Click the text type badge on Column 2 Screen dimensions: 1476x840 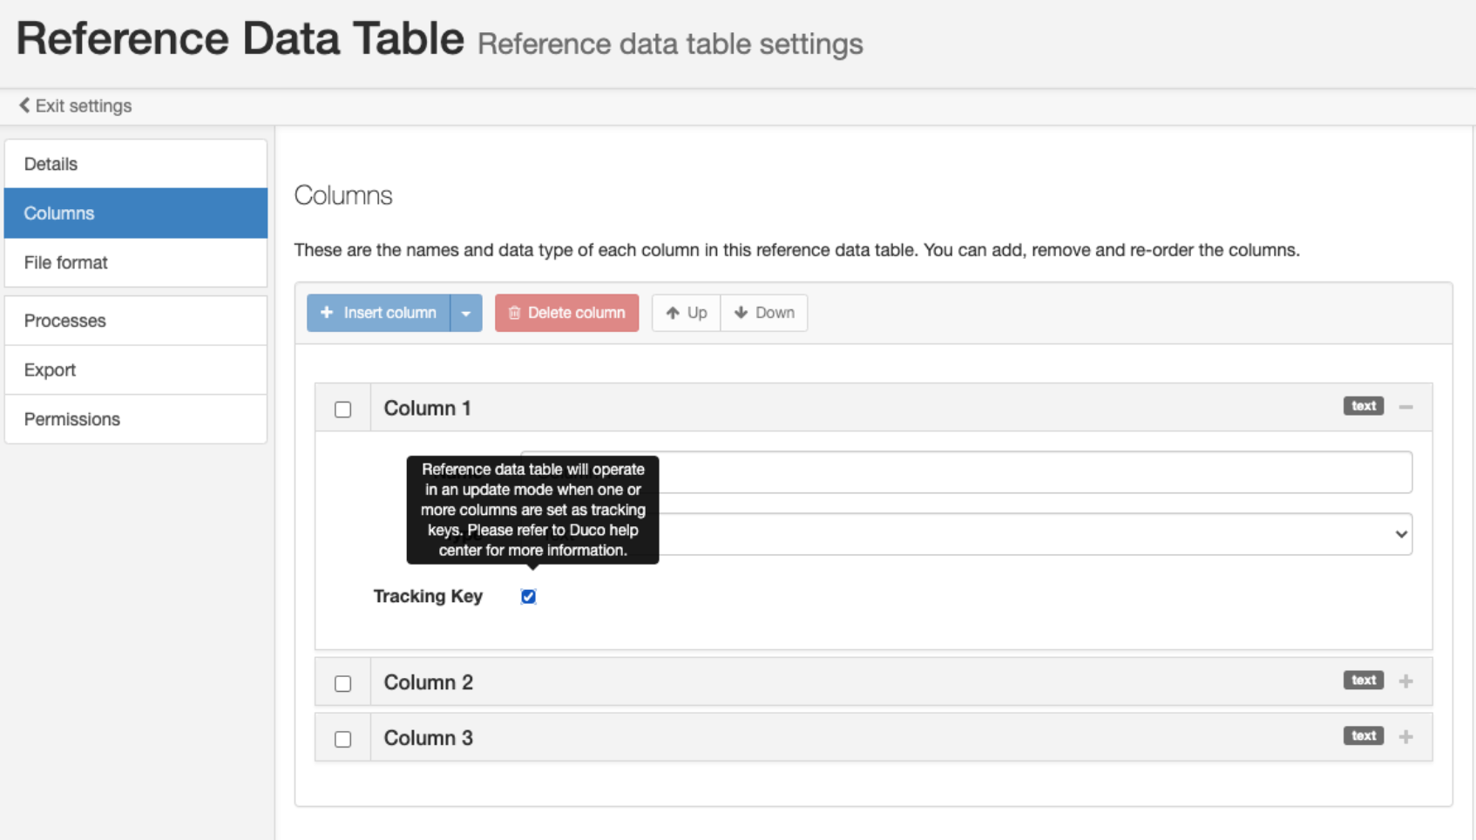point(1363,681)
